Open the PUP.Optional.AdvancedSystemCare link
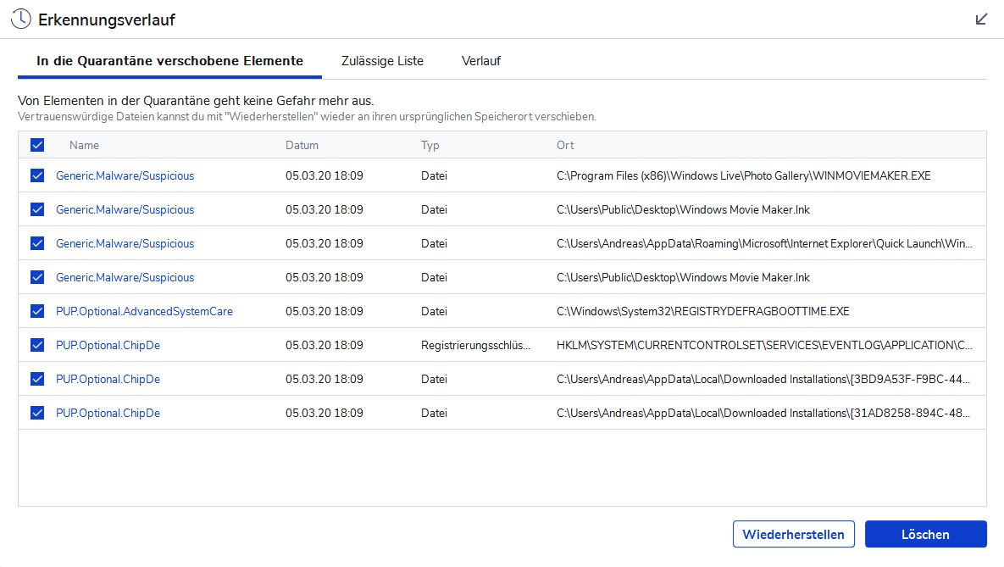Screen dimensions: 1004x567 tap(144, 311)
